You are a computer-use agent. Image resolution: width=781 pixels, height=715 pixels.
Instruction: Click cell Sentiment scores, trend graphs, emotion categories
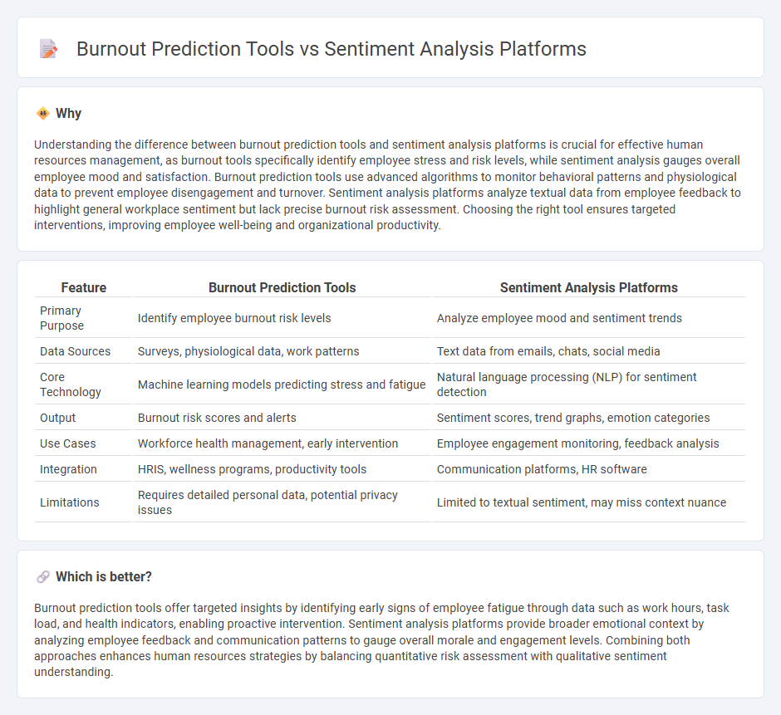point(589,418)
